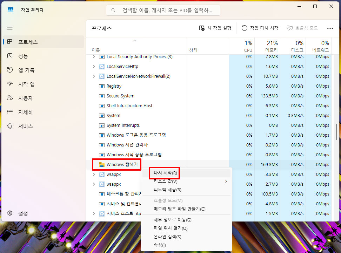Switch to the 성능 page
Screen dimensions: 341x253
tap(44, 56)
